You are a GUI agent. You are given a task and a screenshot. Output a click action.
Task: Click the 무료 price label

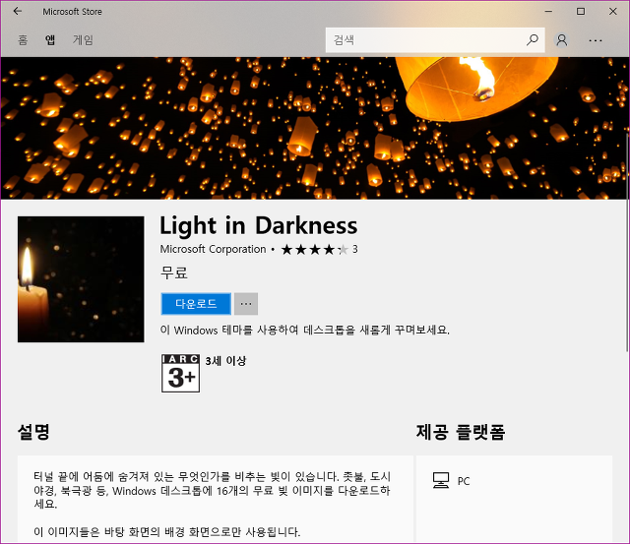click(x=173, y=272)
